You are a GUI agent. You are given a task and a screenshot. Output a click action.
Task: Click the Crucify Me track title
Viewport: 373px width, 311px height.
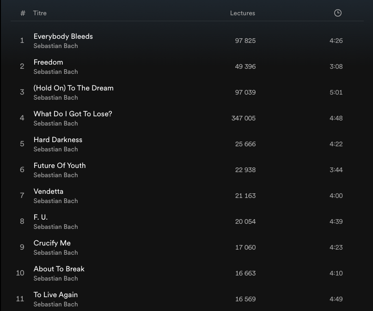pyautogui.click(x=52, y=243)
